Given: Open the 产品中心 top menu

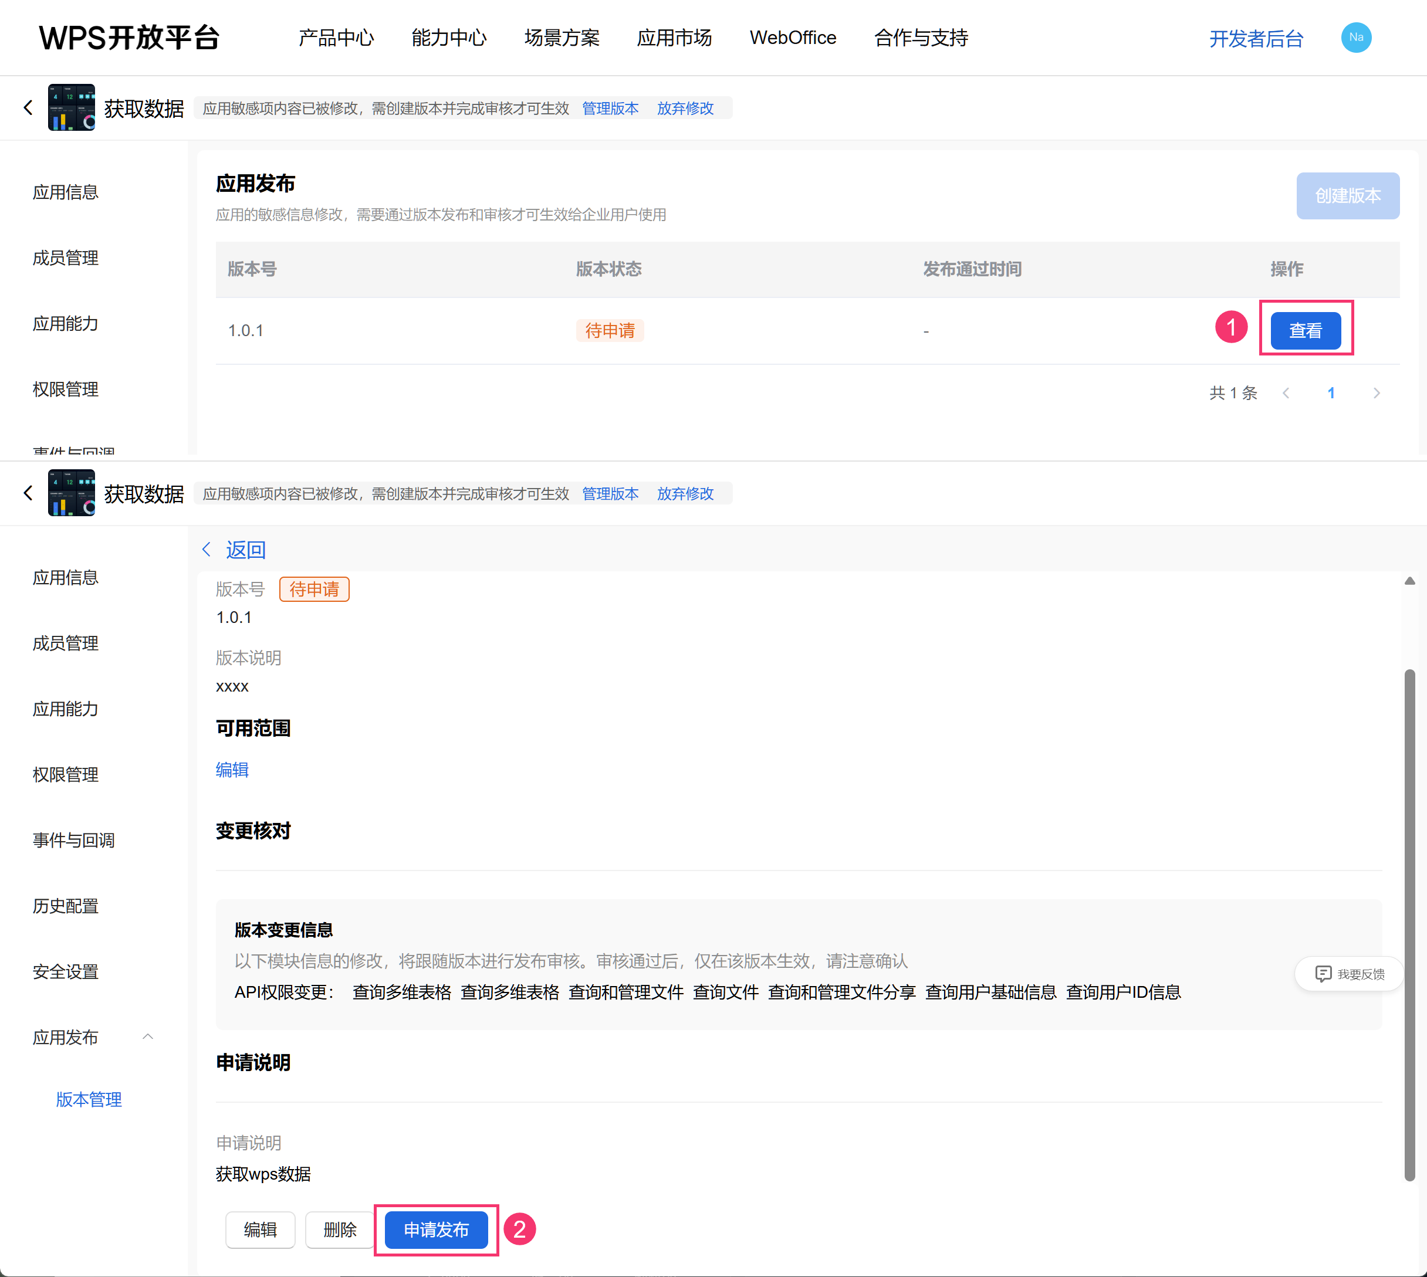Looking at the screenshot, I should tap(336, 38).
